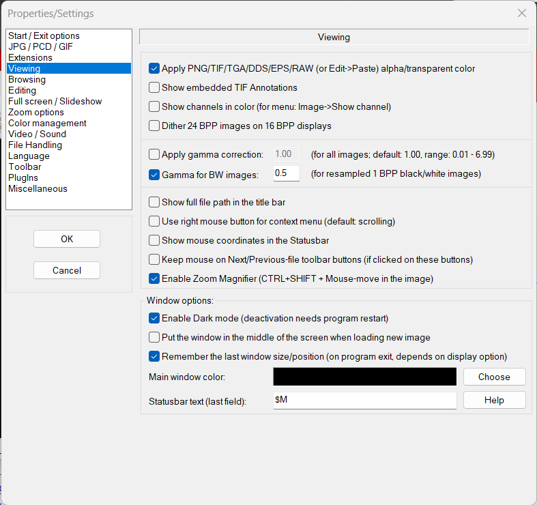Viewport: 537px width, 505px height.
Task: Click the Gamma for BW images field
Action: (286, 173)
